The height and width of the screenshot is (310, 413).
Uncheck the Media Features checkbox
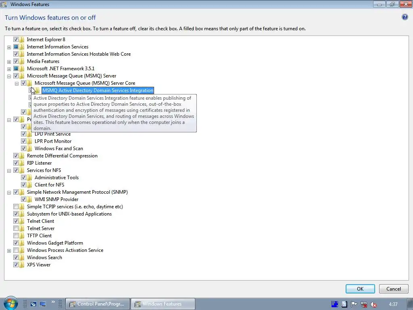(x=16, y=61)
